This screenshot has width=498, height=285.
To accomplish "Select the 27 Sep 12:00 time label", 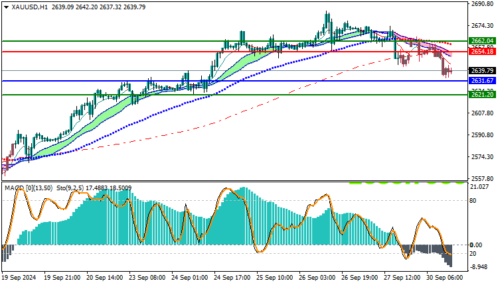I will coord(402,278).
